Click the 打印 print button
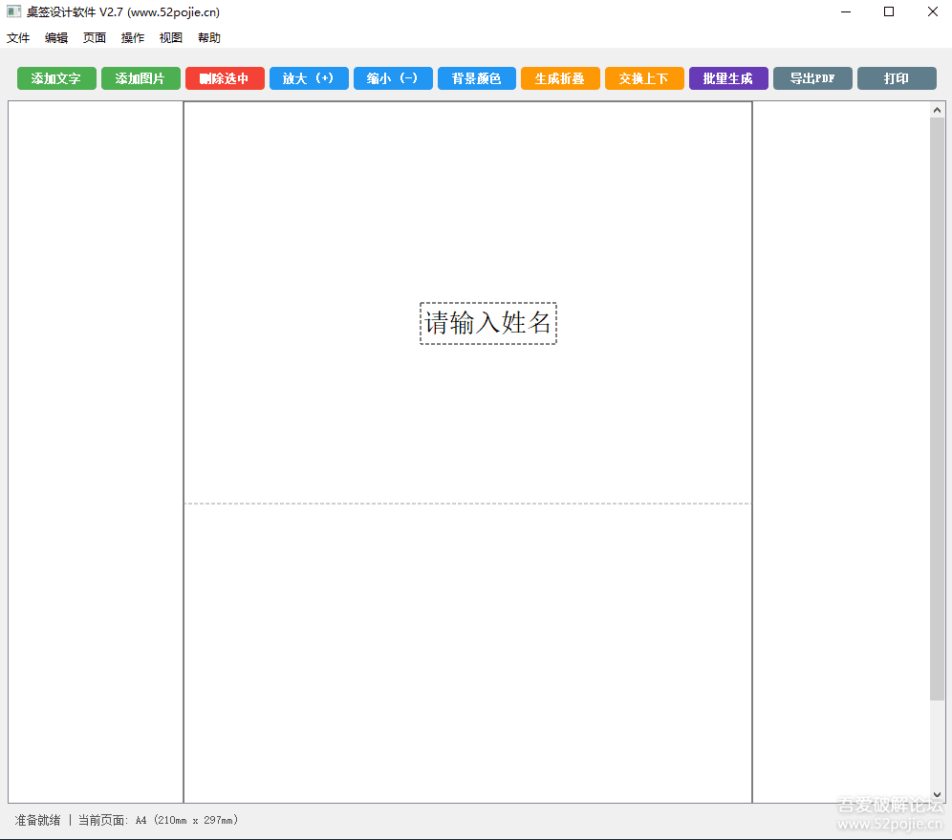Viewport: 952px width, 840px height. 897,78
